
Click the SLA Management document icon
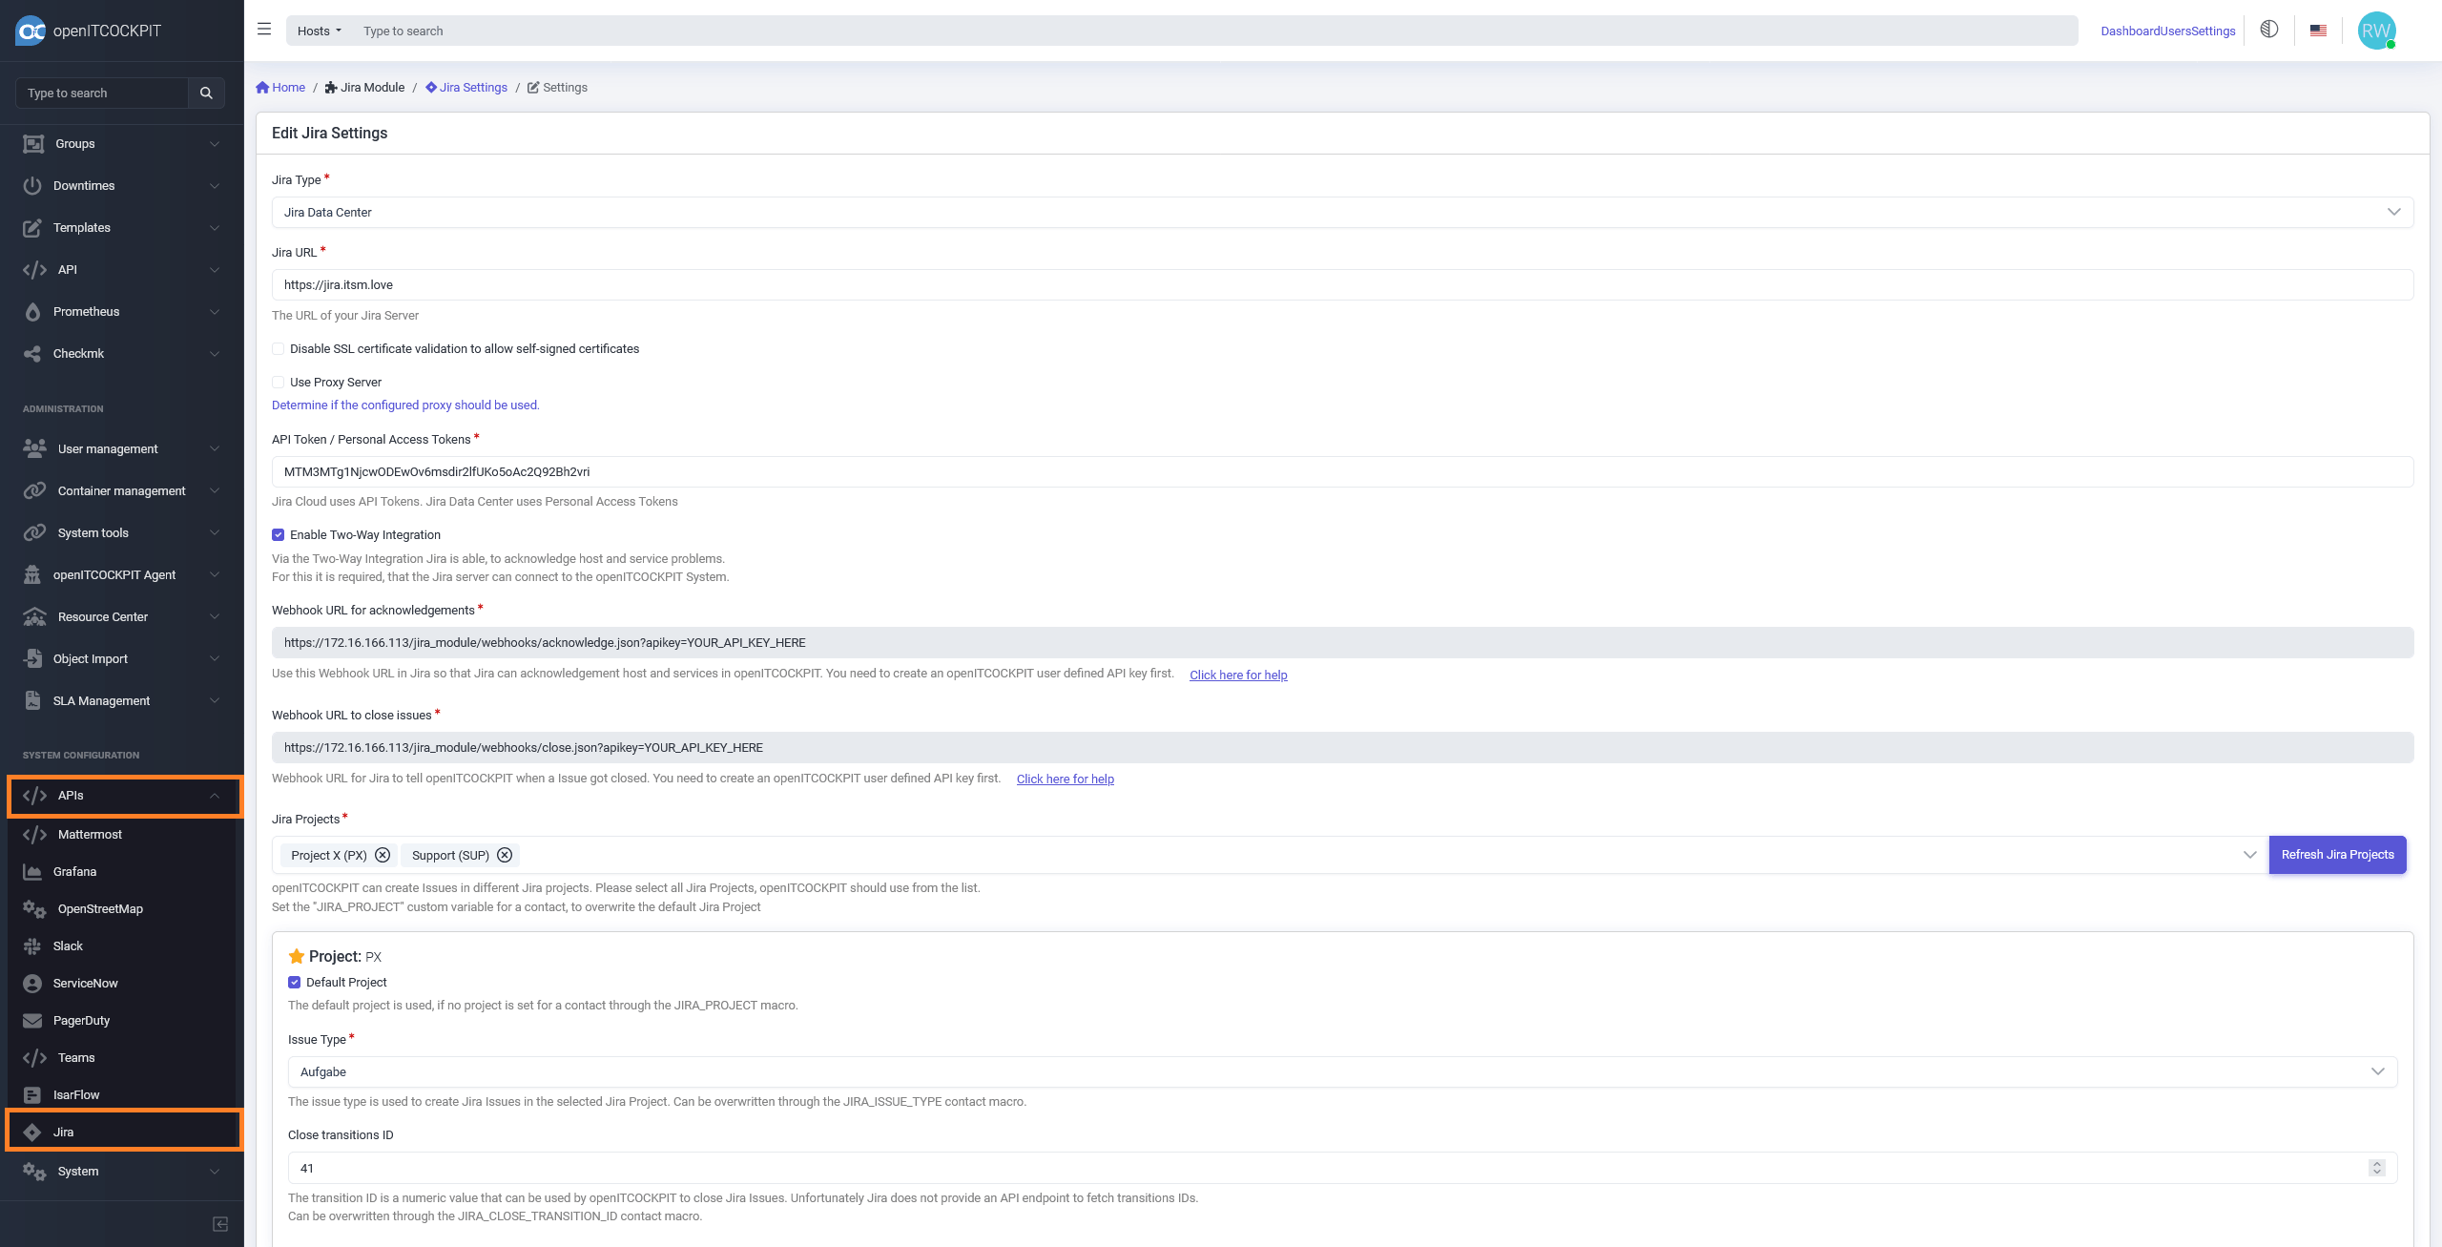click(32, 700)
